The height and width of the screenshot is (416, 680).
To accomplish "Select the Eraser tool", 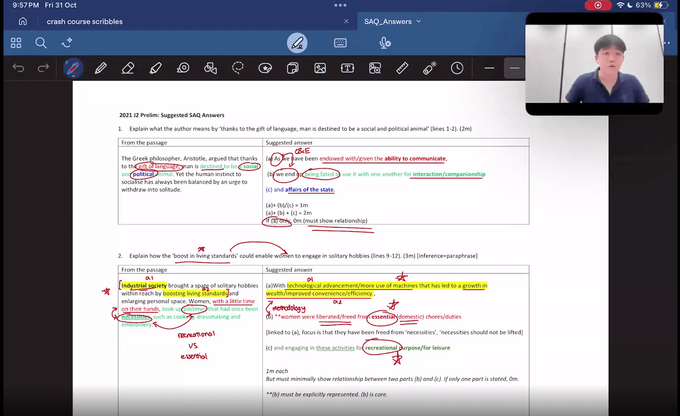I will 128,68.
